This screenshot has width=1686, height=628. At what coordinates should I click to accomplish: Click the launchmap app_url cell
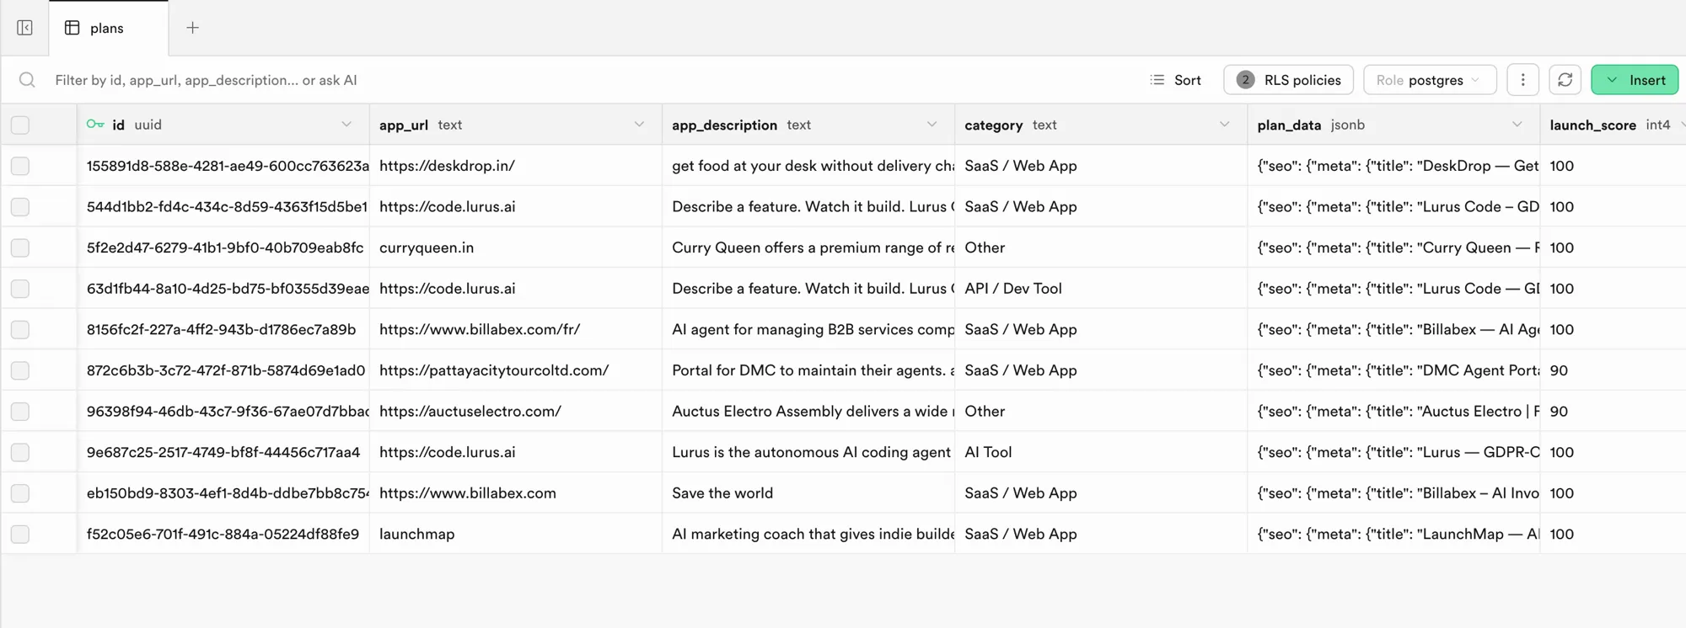coord(516,534)
